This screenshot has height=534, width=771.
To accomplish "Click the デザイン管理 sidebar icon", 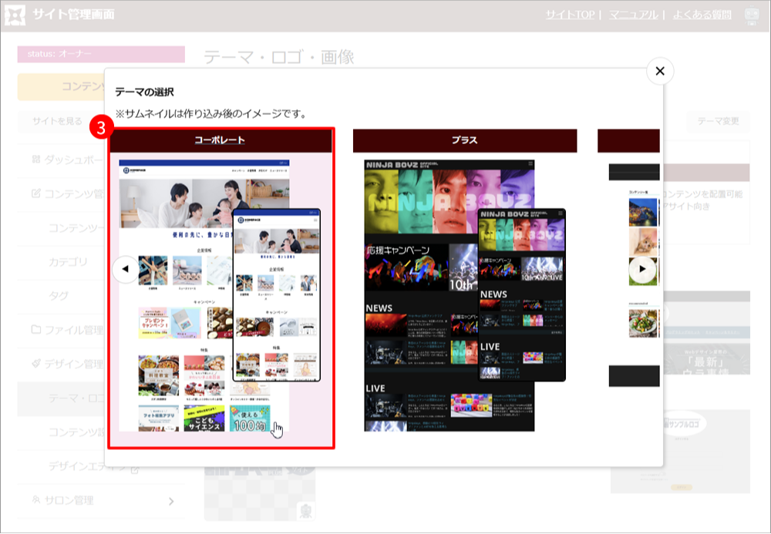I will (x=35, y=364).
